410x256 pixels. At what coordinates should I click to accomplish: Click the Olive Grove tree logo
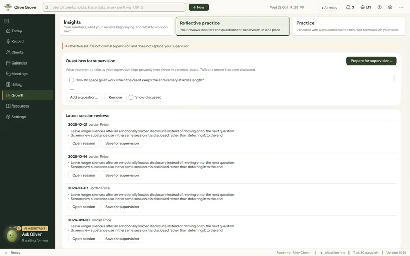tap(8, 7)
